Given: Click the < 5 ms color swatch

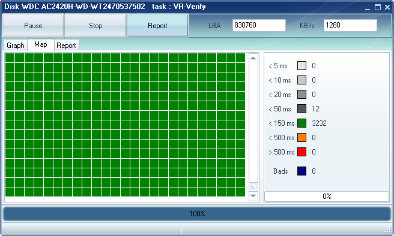Looking at the screenshot, I should [302, 66].
